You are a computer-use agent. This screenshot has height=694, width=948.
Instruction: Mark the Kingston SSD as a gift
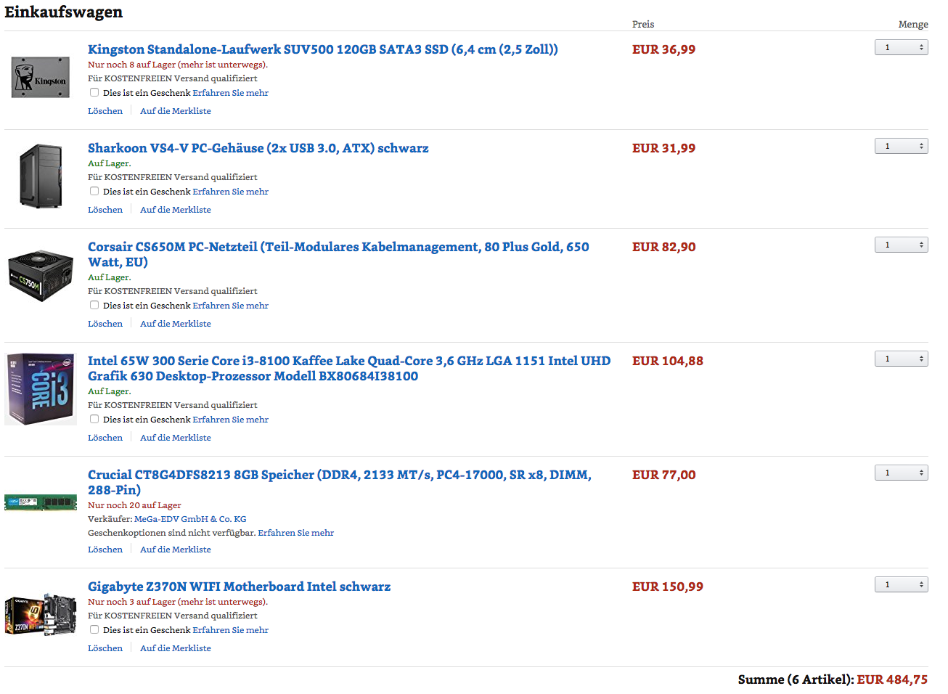pyautogui.click(x=94, y=92)
